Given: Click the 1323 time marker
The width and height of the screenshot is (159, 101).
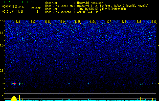Looking at the screenshot, I should [48, 22].
